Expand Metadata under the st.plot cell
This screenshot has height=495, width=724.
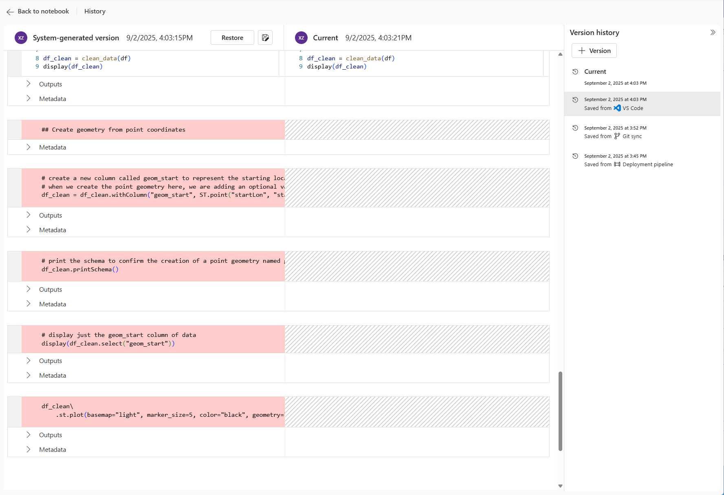[x=29, y=449]
